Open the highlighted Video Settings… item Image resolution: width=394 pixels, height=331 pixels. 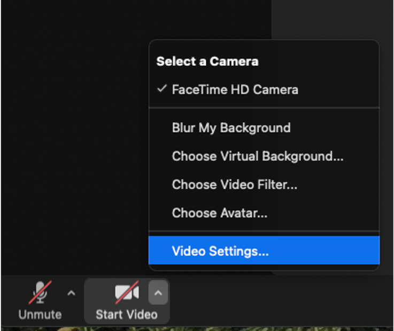pyautogui.click(x=264, y=251)
